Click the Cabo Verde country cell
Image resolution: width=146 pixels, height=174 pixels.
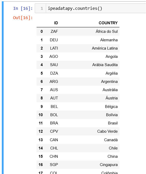tap(107, 131)
